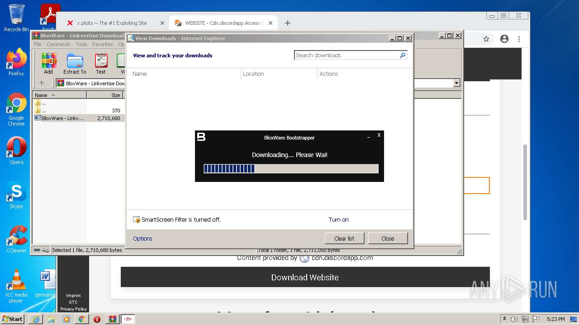Click the Download Website button

point(305,277)
